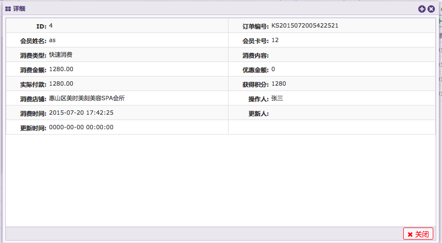
Task: Click member name value 'as'
Action: click(x=52, y=40)
